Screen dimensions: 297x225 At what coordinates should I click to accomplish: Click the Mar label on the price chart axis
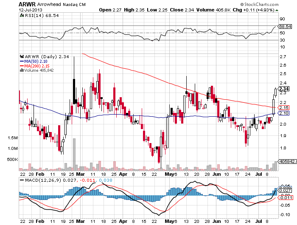click(80, 174)
